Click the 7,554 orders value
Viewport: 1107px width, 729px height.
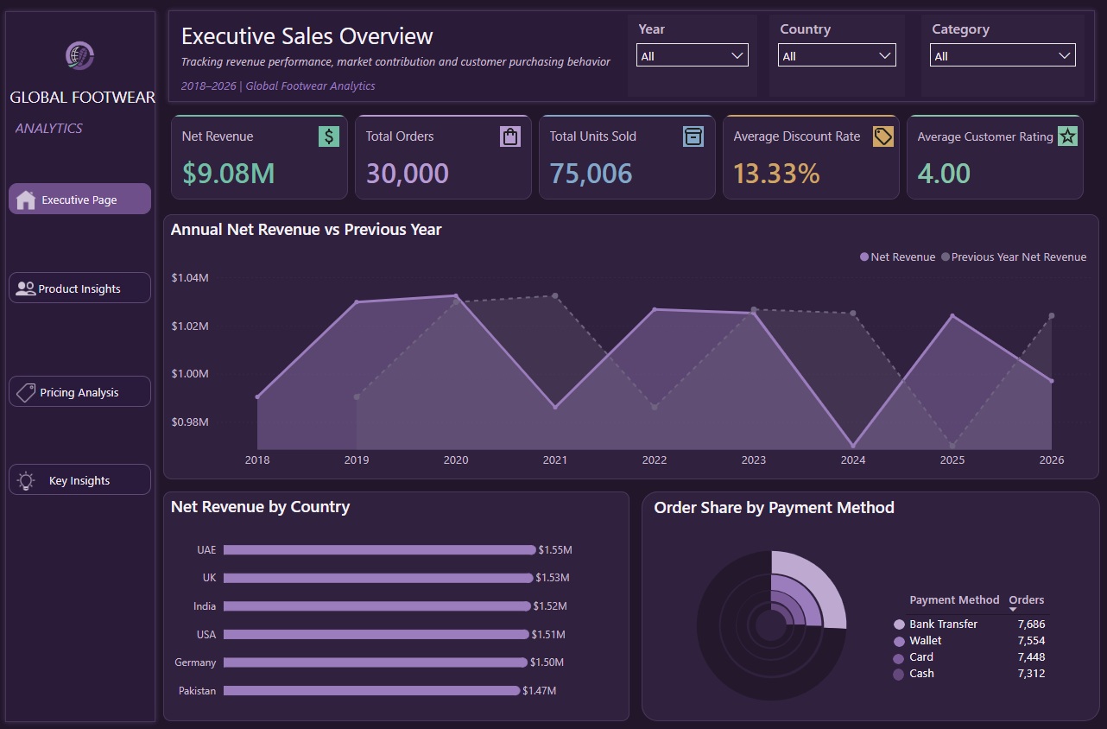[x=1031, y=641]
